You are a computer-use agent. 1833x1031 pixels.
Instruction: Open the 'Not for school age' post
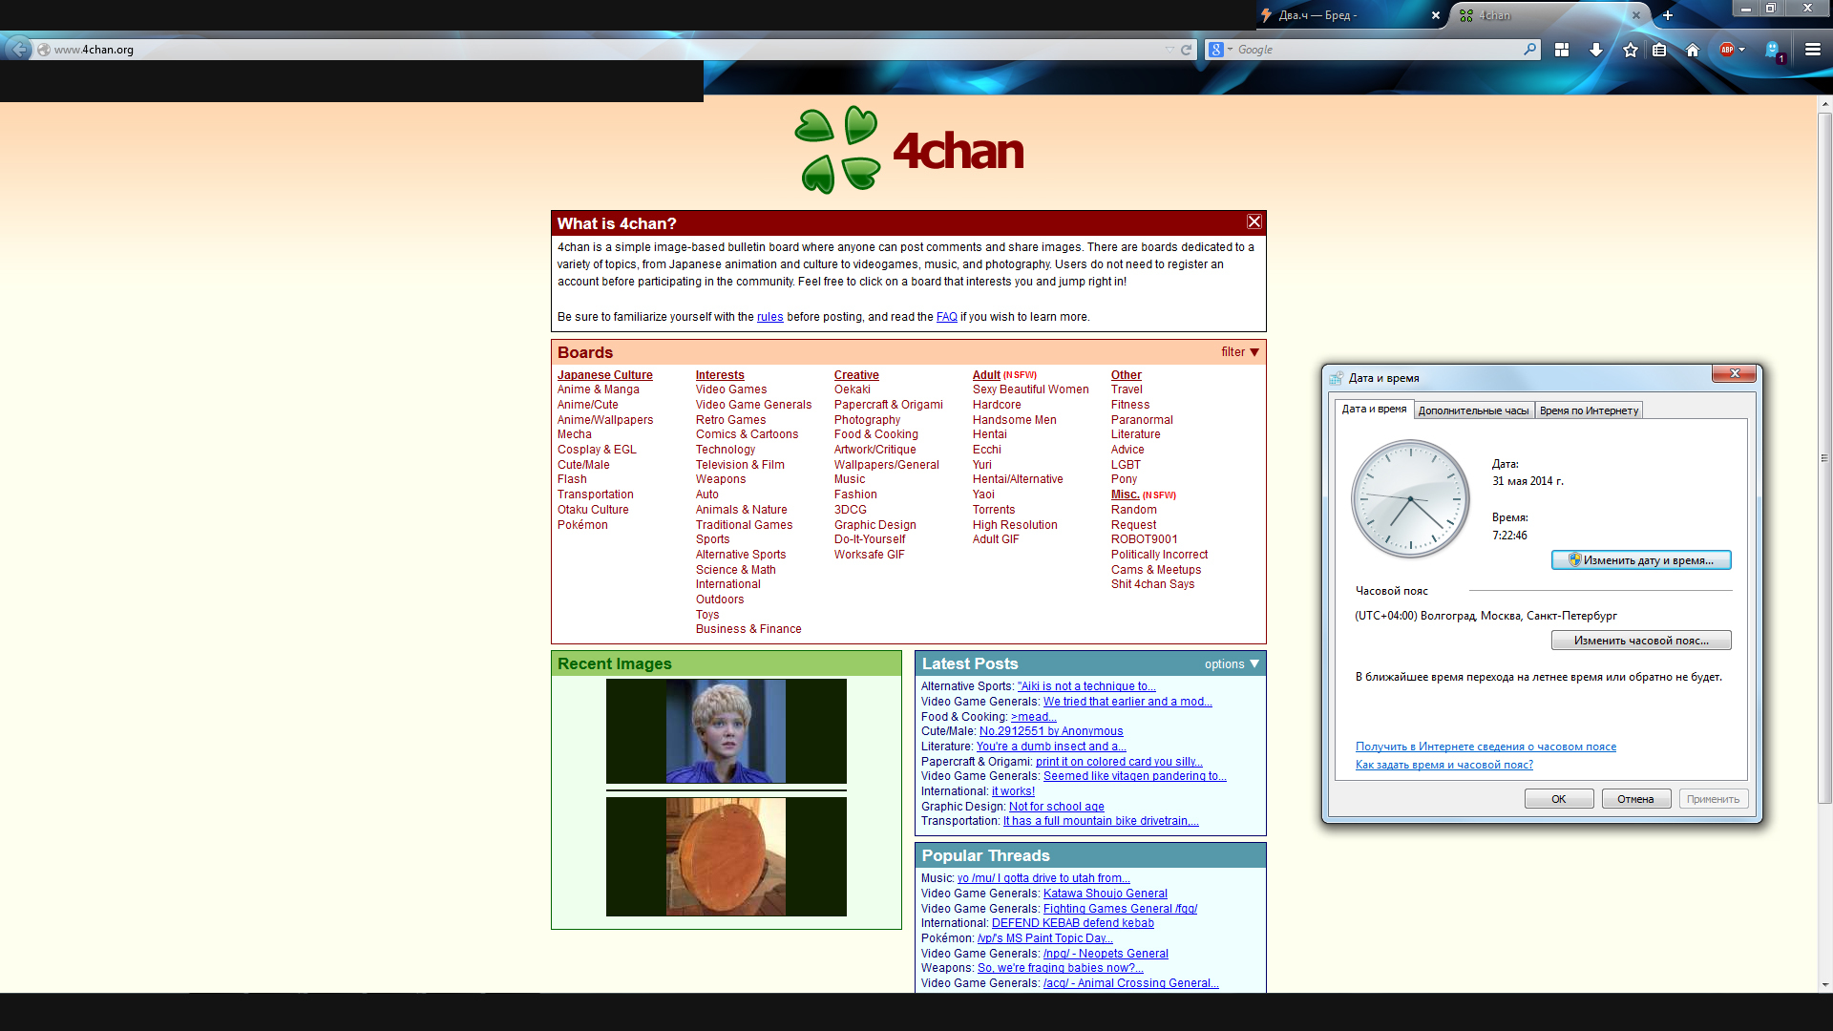point(1056,807)
